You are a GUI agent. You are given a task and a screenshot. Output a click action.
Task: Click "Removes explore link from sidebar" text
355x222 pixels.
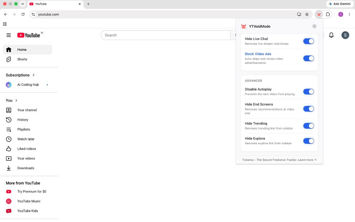[268, 143]
